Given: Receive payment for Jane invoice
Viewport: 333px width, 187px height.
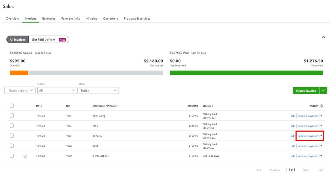Looking at the screenshot, I should point(308,126).
